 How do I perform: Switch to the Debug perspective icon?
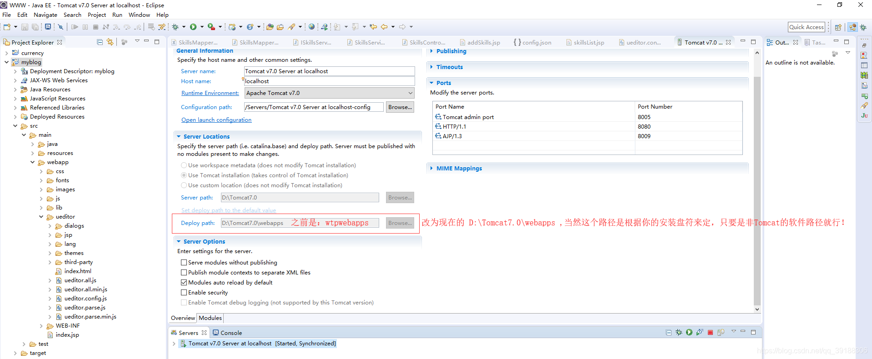(x=863, y=27)
